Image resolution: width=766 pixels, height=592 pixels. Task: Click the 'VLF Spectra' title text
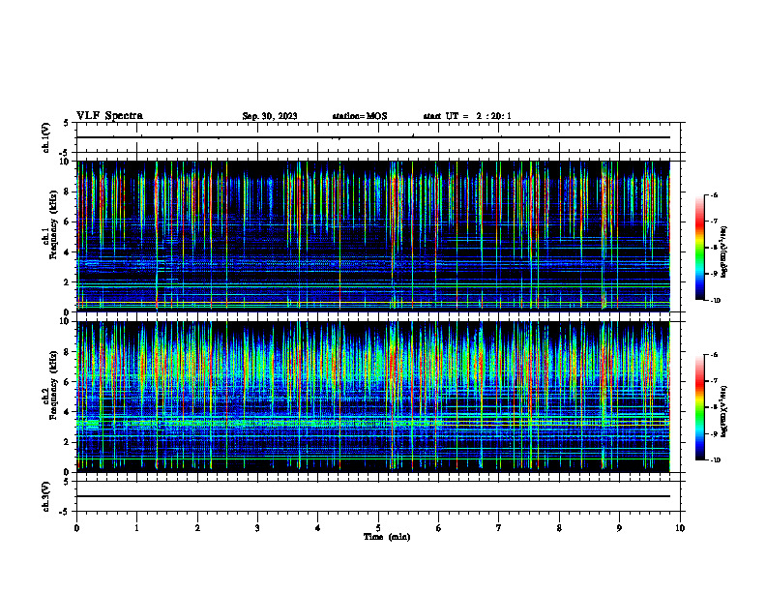[109, 116]
